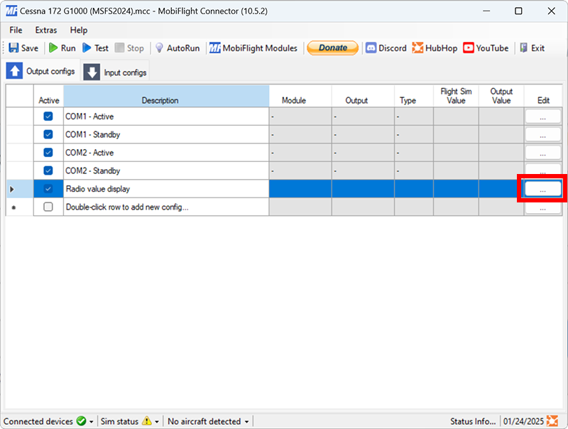Viewport: 568px width, 429px height.
Task: Open the Extras menu
Action: 45,30
